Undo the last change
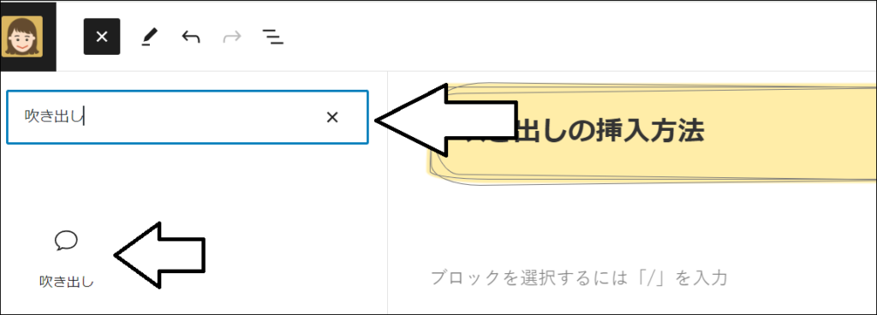Screen dimensions: 877x315 [191, 38]
